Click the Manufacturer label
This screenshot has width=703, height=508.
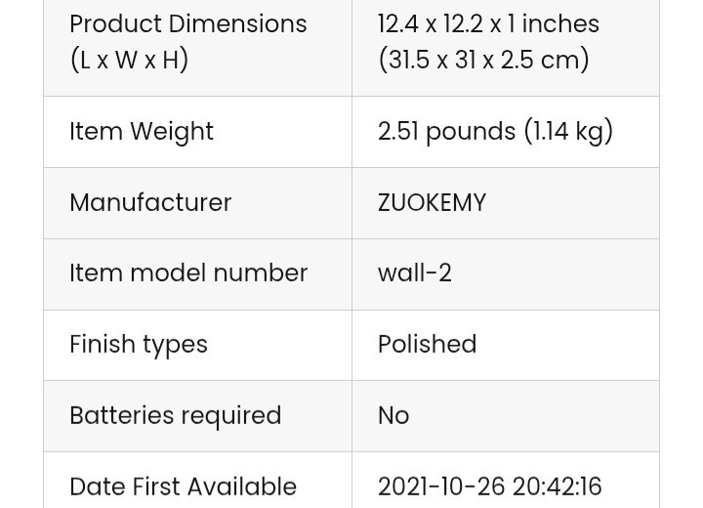click(150, 203)
